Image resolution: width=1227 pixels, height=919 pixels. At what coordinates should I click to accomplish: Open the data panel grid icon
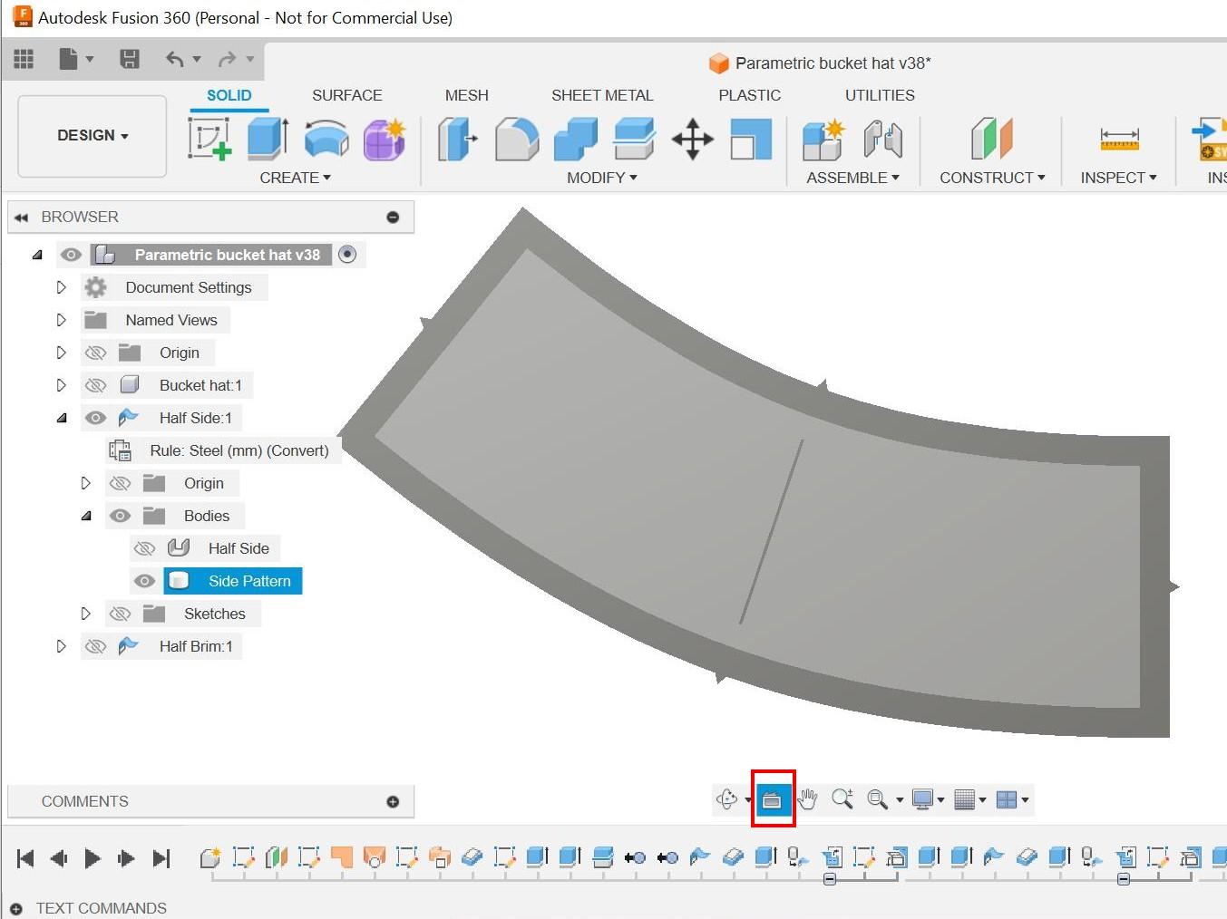[x=24, y=59]
